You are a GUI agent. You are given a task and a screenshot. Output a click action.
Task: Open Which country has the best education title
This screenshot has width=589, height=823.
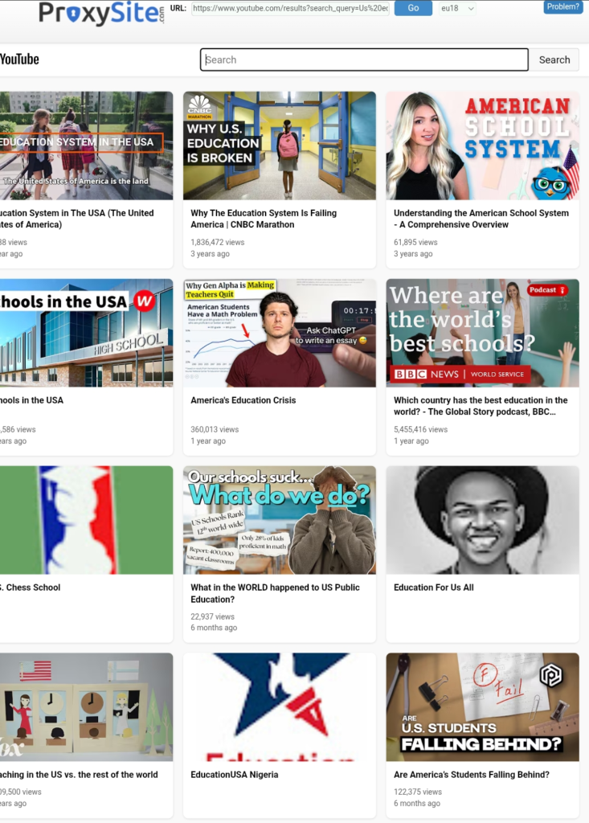(481, 406)
